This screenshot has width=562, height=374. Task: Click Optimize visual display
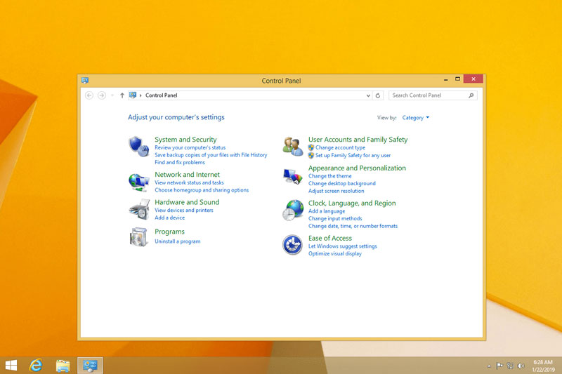coord(335,254)
